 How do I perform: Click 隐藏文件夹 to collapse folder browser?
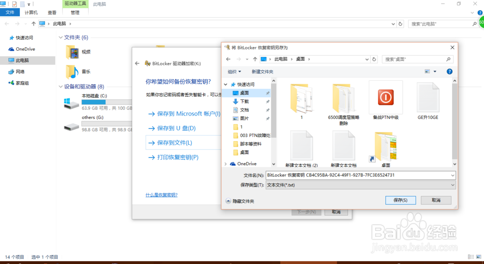point(240,201)
